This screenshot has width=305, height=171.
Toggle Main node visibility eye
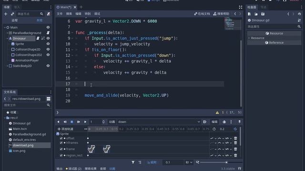click(48, 28)
